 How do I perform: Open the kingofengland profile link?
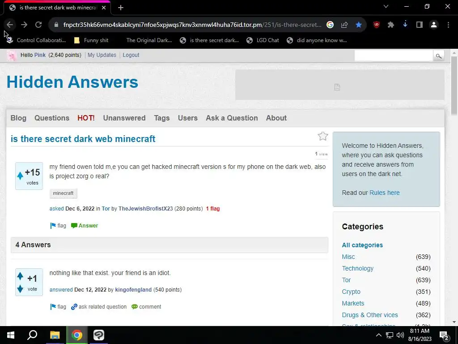pos(133,290)
